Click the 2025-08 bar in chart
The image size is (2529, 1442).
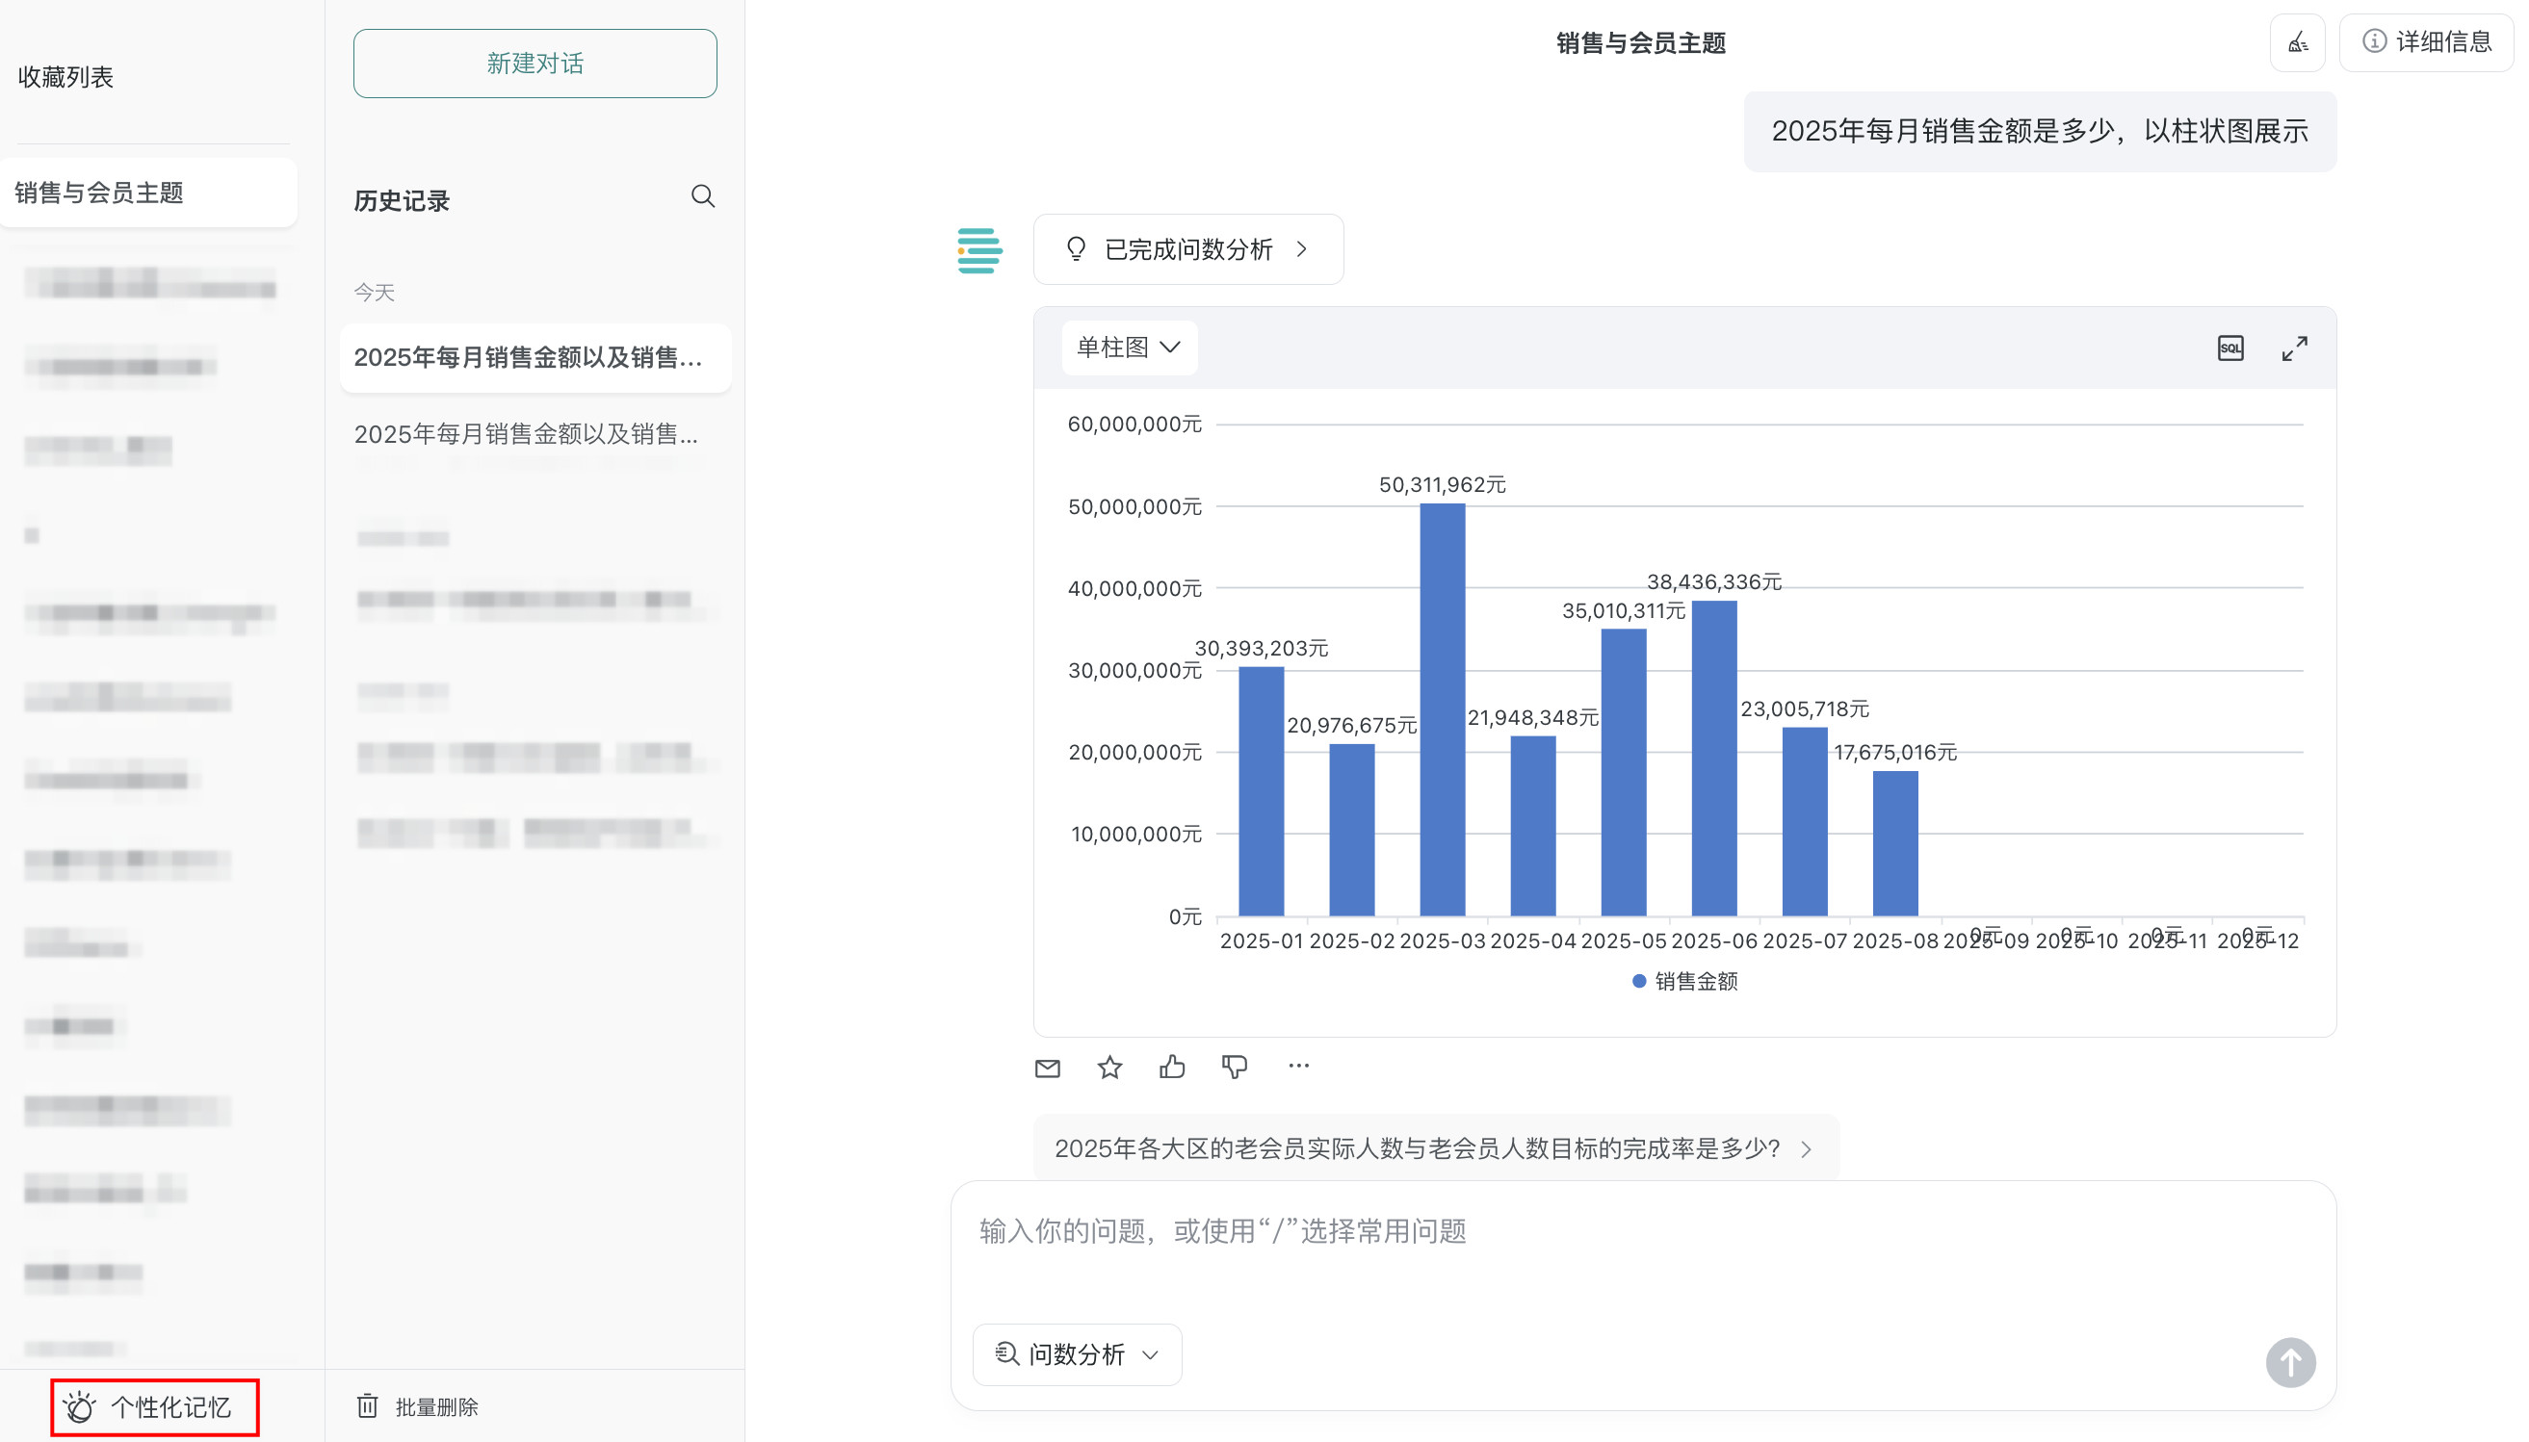pos(1895,844)
